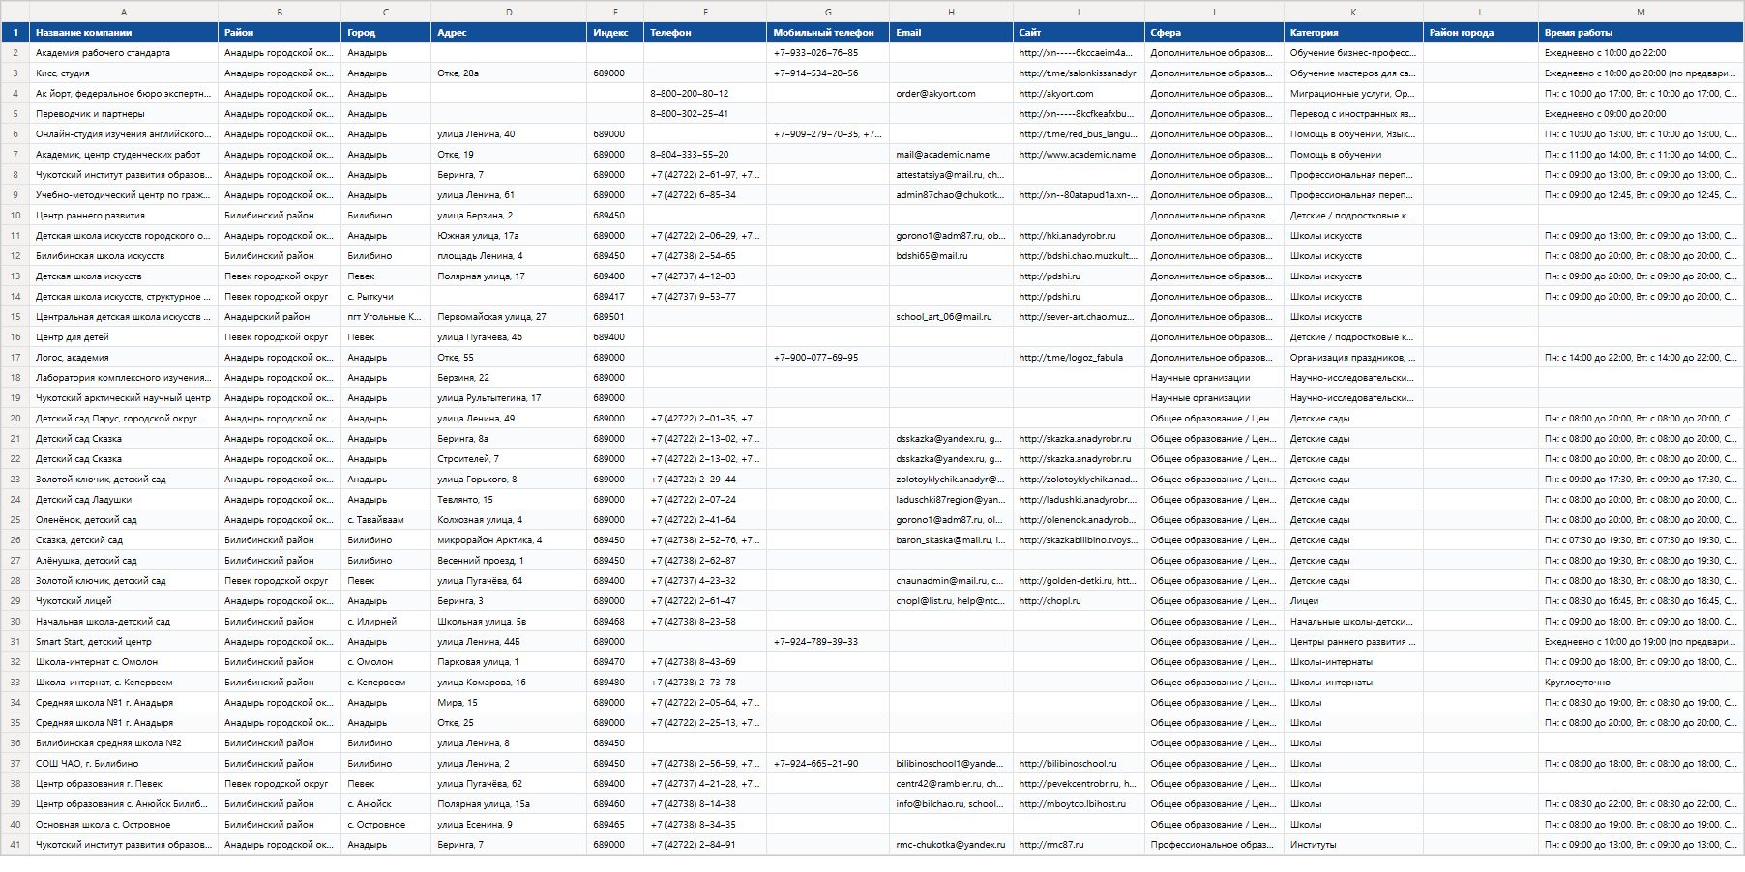Click the address "улица Есенина, 9"
1745x872 pixels.
point(509,825)
